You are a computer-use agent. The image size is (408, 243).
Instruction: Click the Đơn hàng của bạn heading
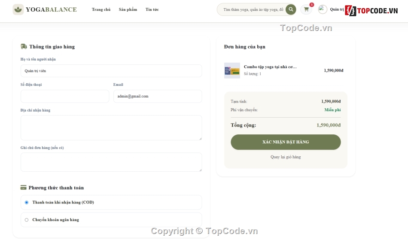[x=245, y=46]
